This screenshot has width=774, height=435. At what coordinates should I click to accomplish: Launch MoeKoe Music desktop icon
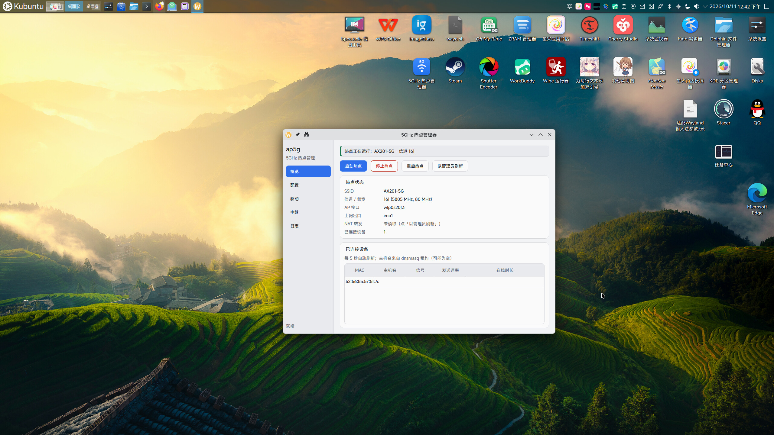pyautogui.click(x=657, y=73)
